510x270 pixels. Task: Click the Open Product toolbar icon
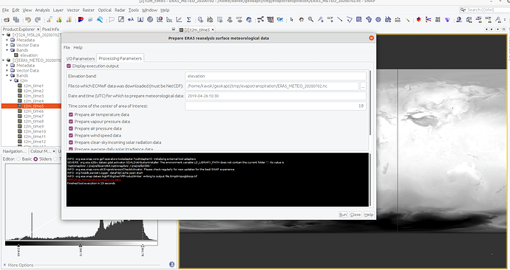7,20
